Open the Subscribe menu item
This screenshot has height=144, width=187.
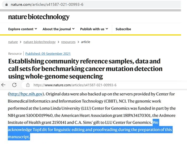click(123, 29)
